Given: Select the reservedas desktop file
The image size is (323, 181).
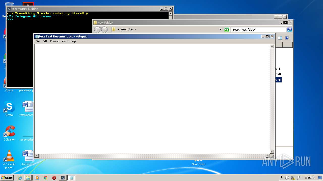Looking at the screenshot, I should coord(27,140).
